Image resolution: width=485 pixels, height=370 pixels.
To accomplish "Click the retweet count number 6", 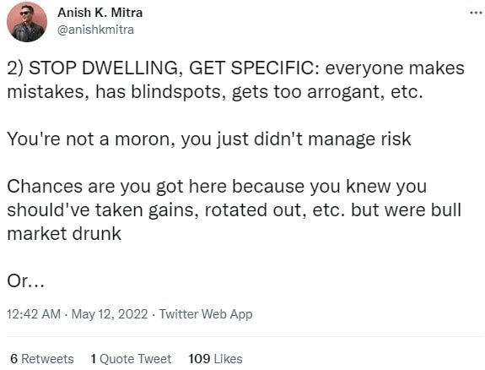I will (14, 358).
